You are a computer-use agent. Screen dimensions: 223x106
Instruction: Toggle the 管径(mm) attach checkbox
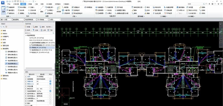click(50, 84)
